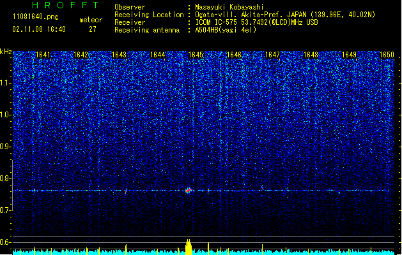The height and width of the screenshot is (255, 402).
Task: Select the filename 11081640.png
Action: (36, 17)
